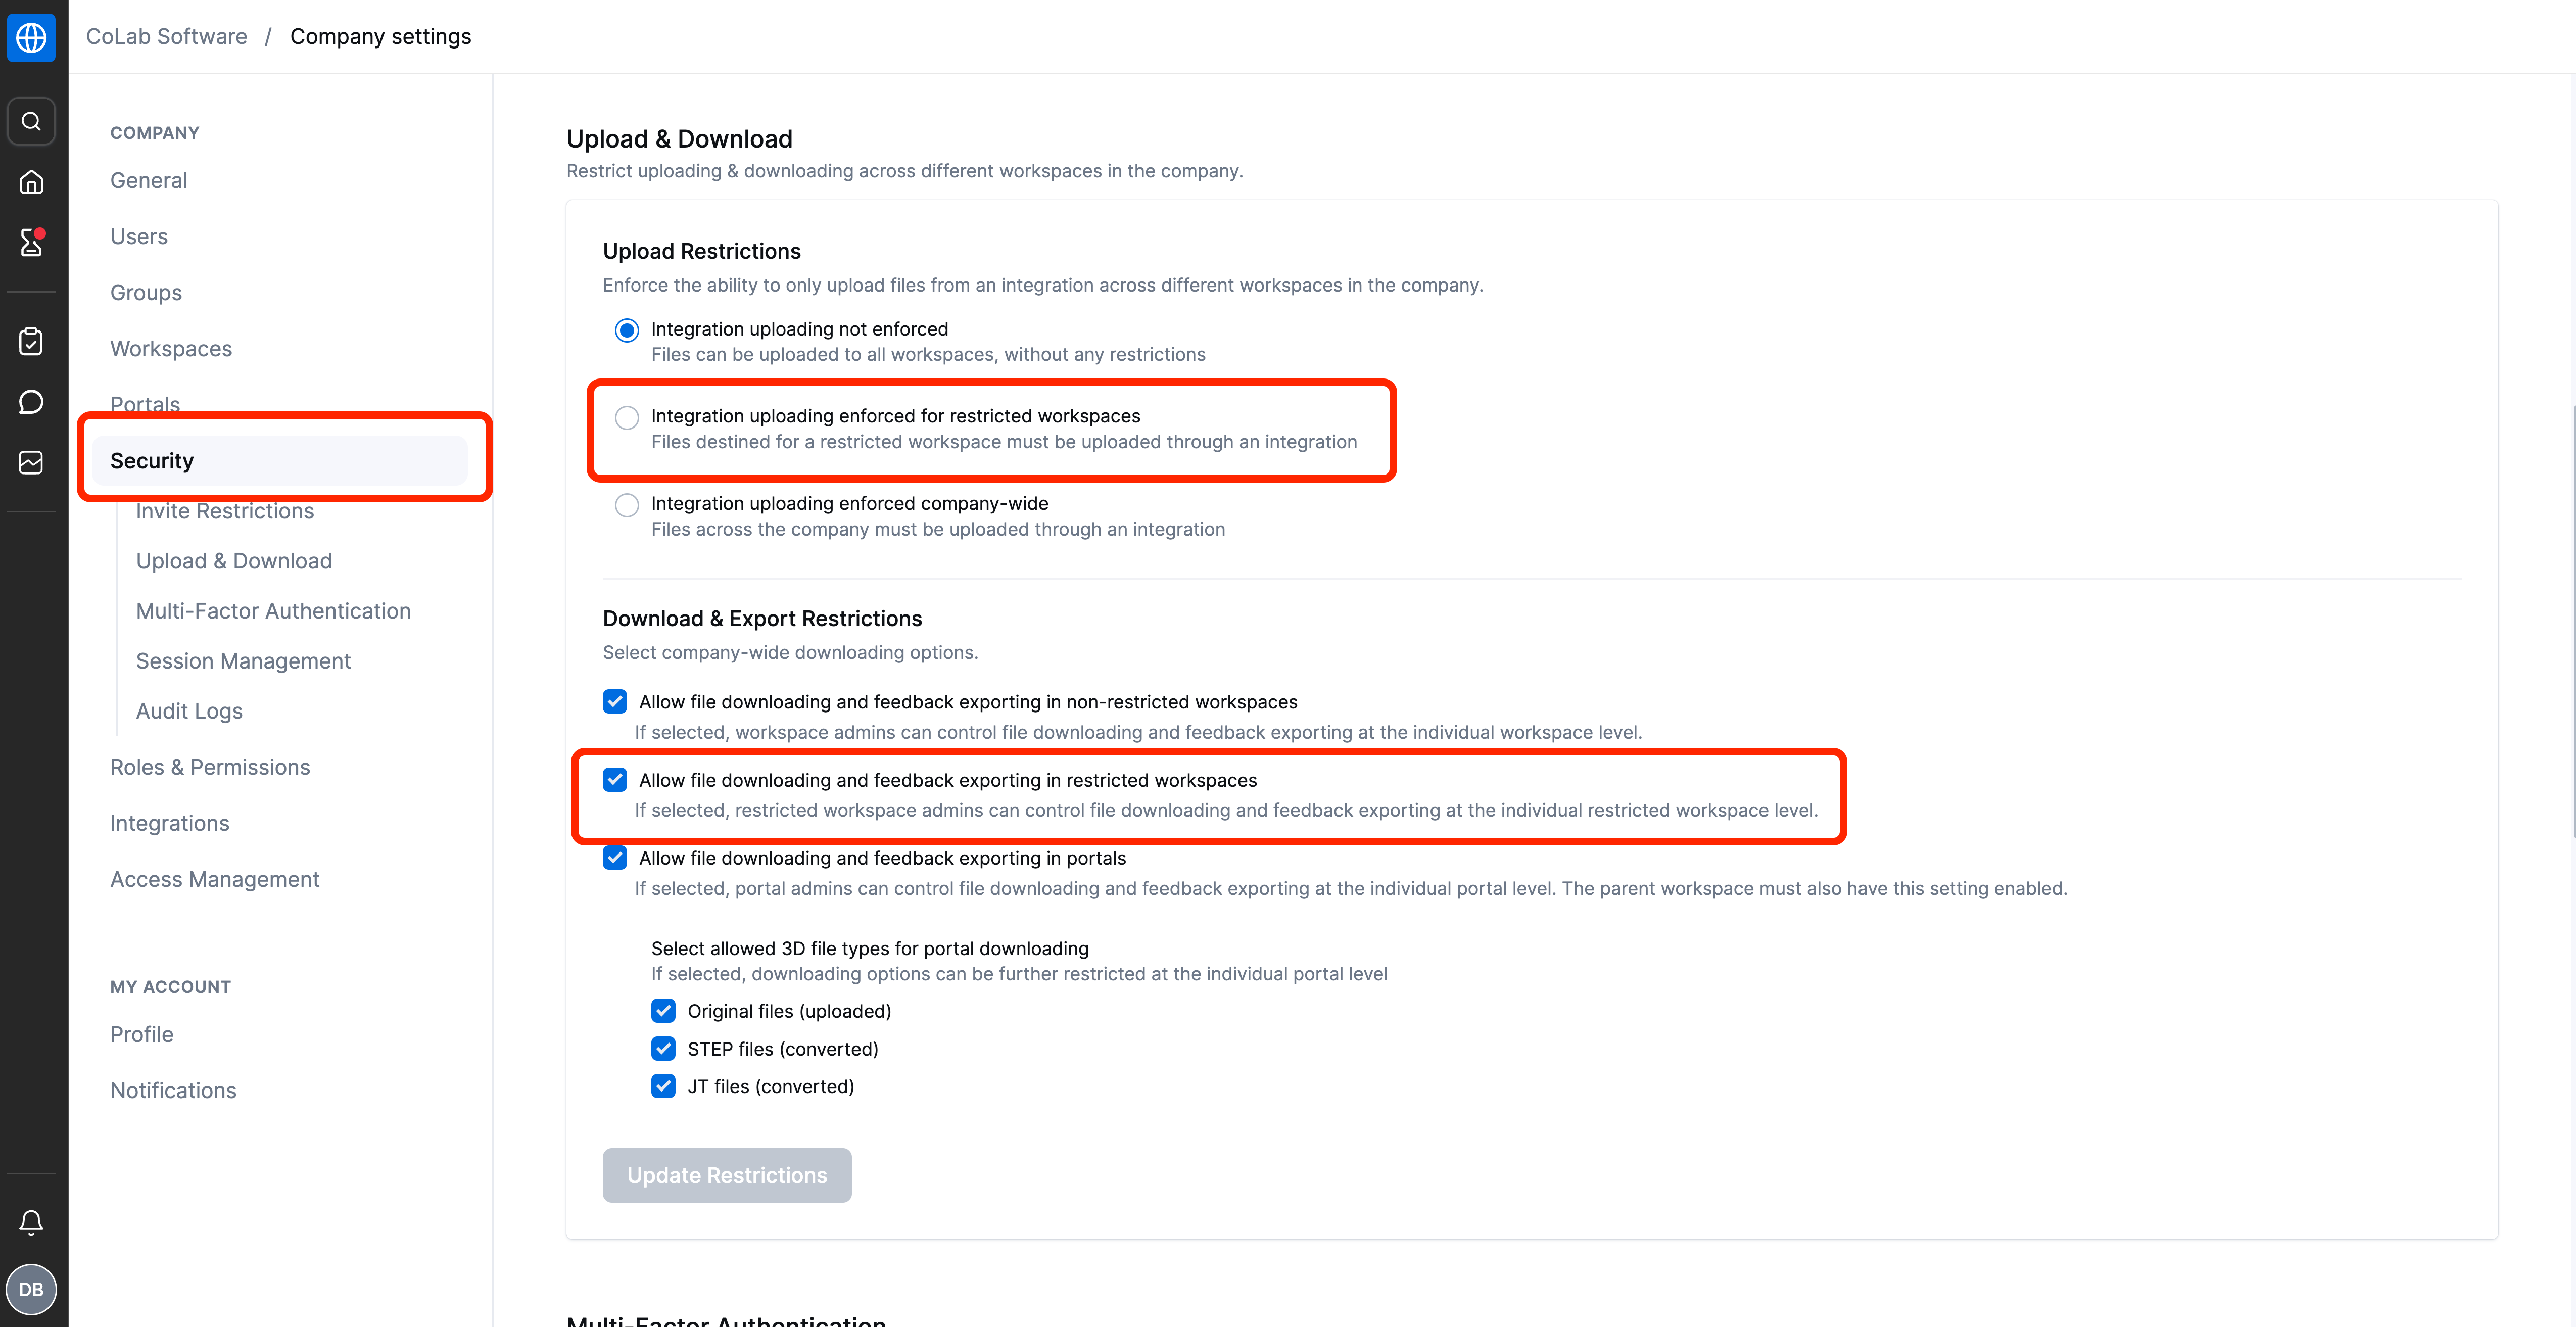Open Roles & Permissions settings

(x=210, y=767)
